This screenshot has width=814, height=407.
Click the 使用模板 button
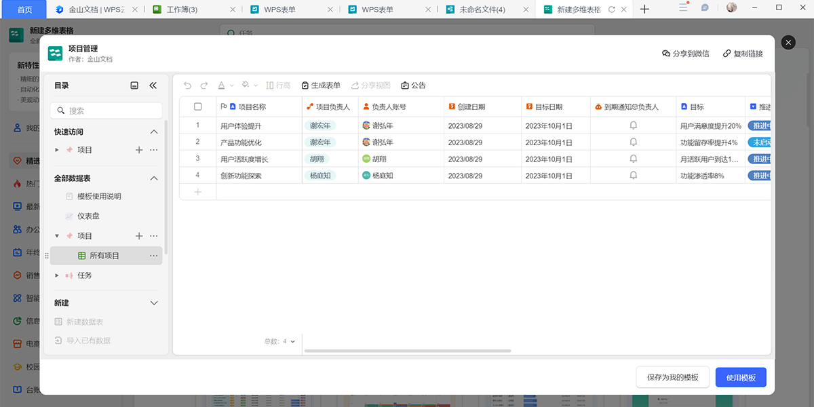741,377
